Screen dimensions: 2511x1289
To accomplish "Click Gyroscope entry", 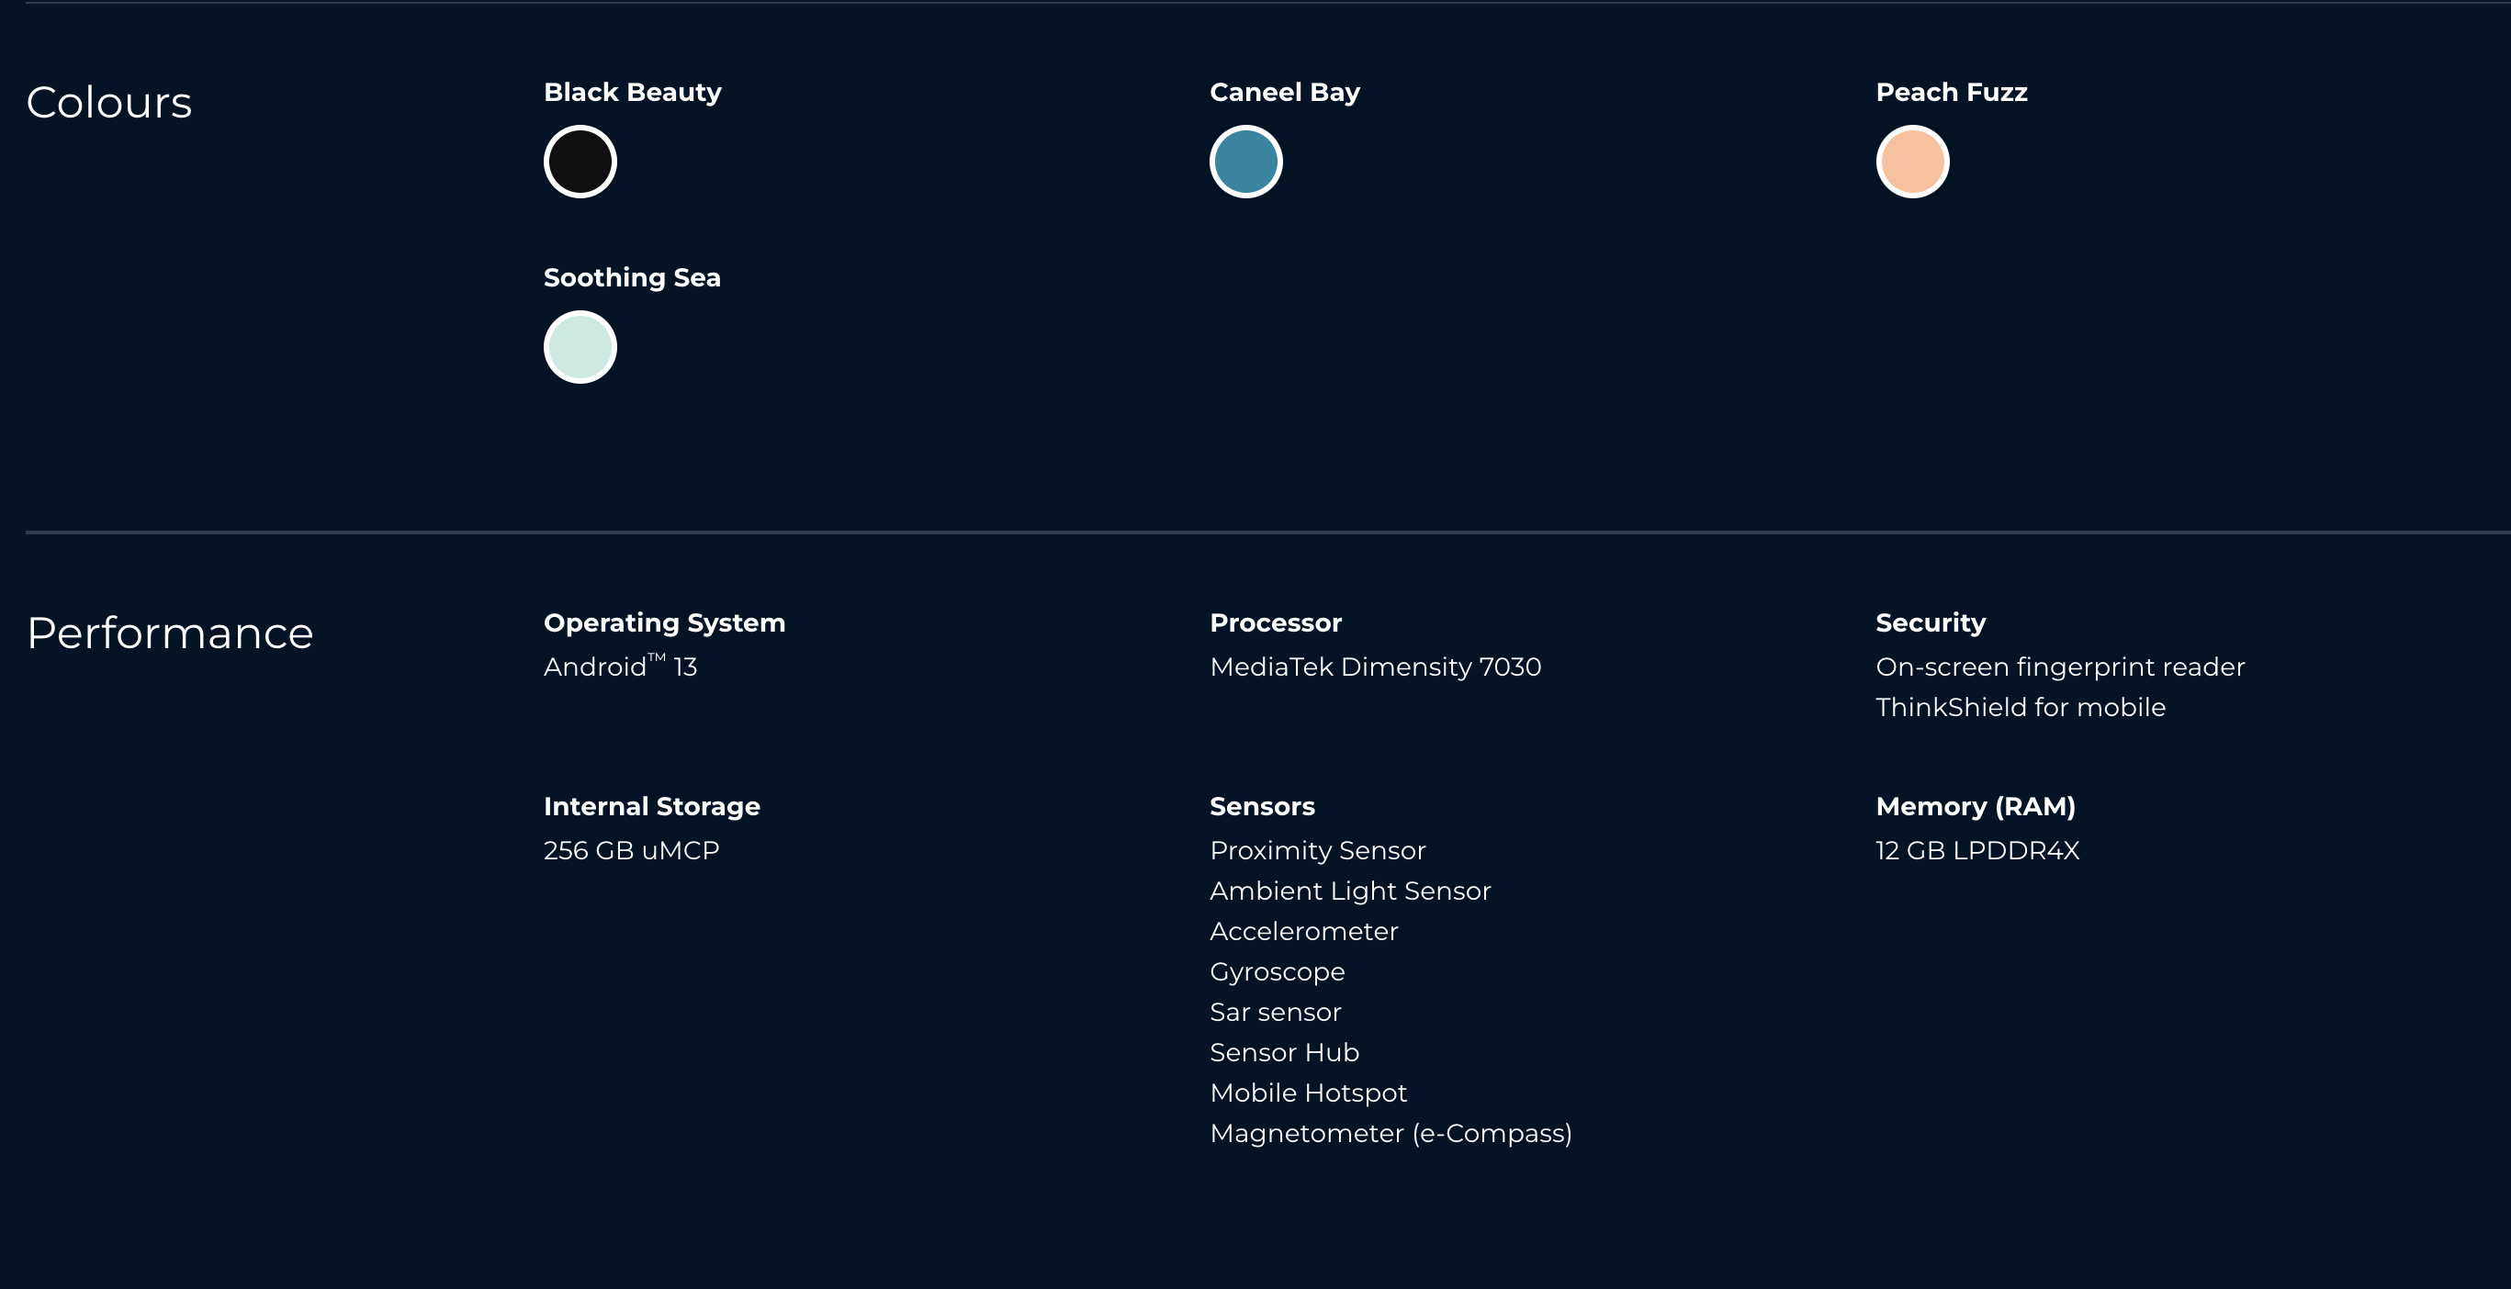I will coord(1277,972).
